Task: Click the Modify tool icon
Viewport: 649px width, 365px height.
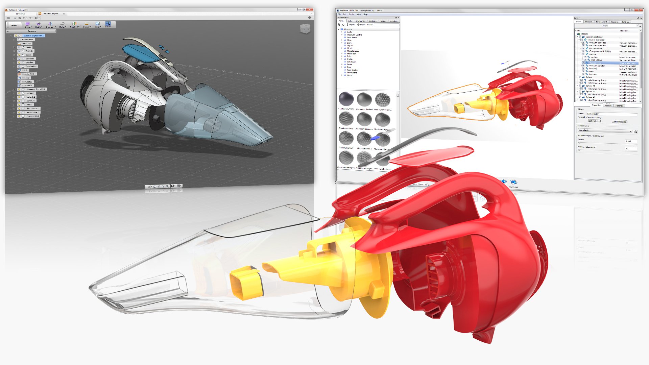Action: click(x=39, y=24)
